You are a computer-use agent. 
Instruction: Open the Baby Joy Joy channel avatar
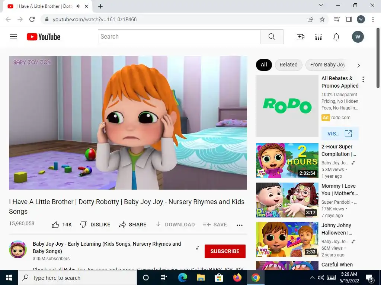point(18,249)
